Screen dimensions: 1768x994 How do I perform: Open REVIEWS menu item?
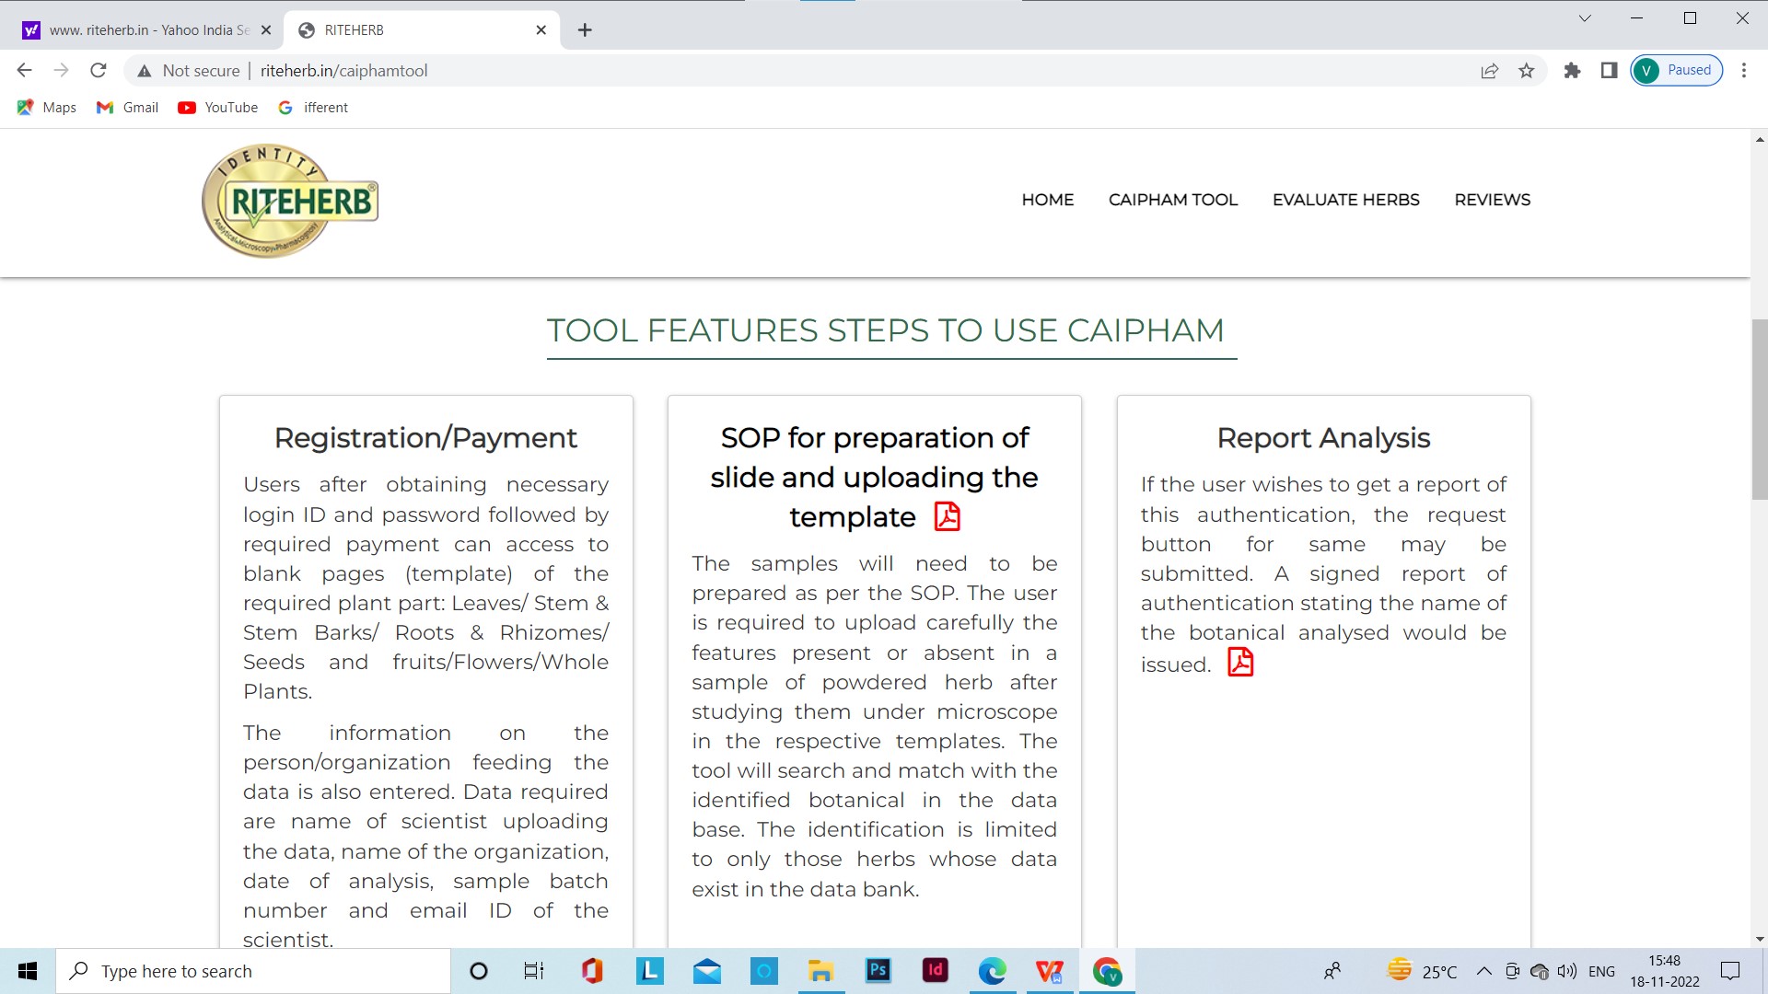click(x=1492, y=200)
